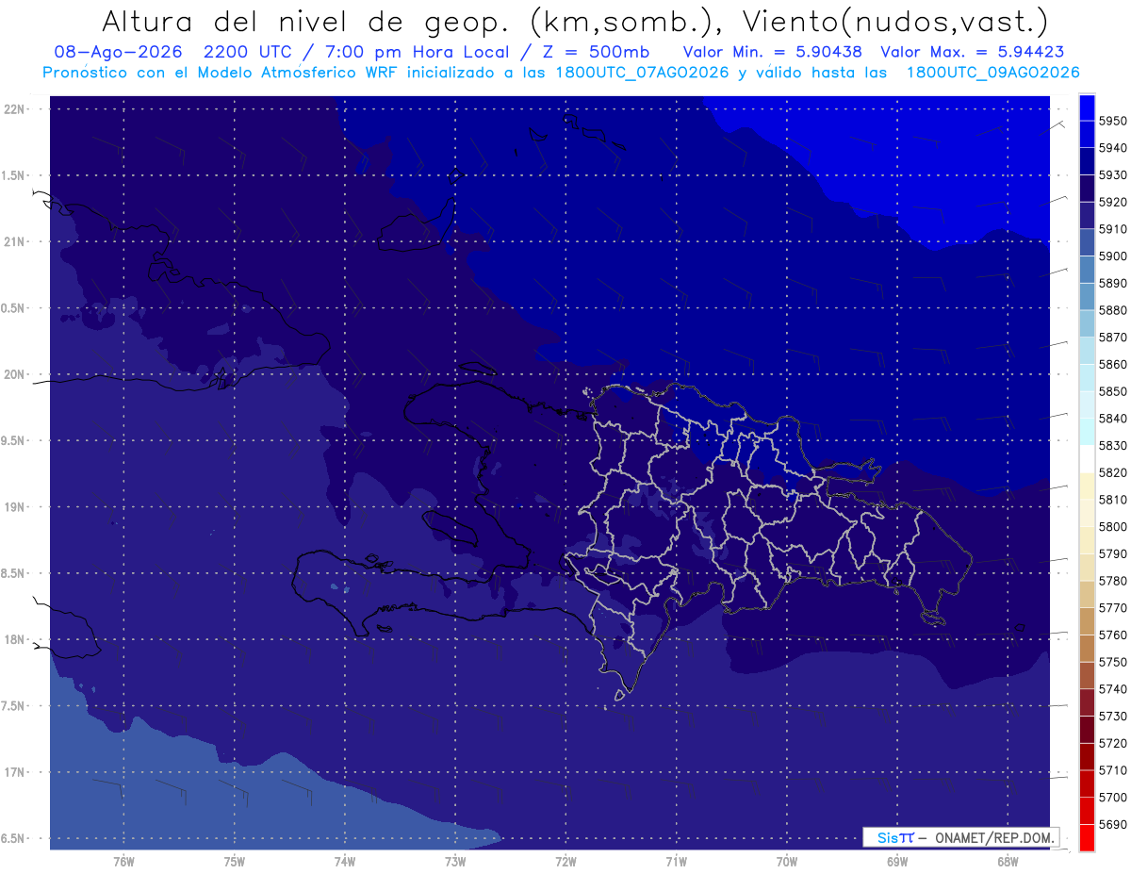Click the 1.5N latitude axis label
The image size is (1131, 874).
(x=14, y=176)
